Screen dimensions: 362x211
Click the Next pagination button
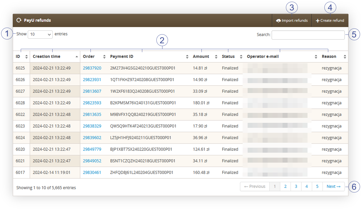(x=333, y=186)
